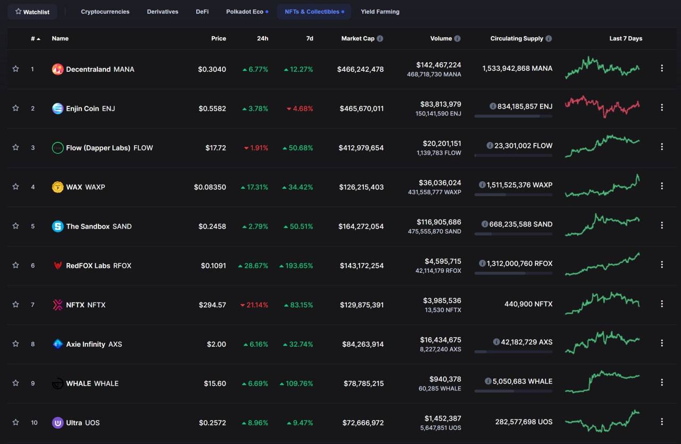This screenshot has width=681, height=444.
Task: Sort by the # rank column header
Action: pyautogui.click(x=36, y=38)
